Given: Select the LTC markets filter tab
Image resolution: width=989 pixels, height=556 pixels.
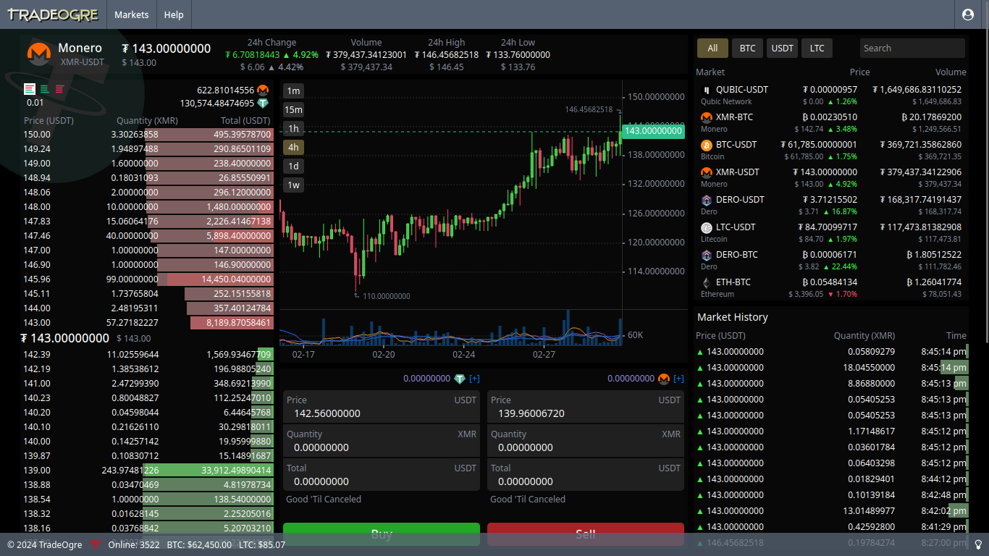Looking at the screenshot, I should click(817, 49).
